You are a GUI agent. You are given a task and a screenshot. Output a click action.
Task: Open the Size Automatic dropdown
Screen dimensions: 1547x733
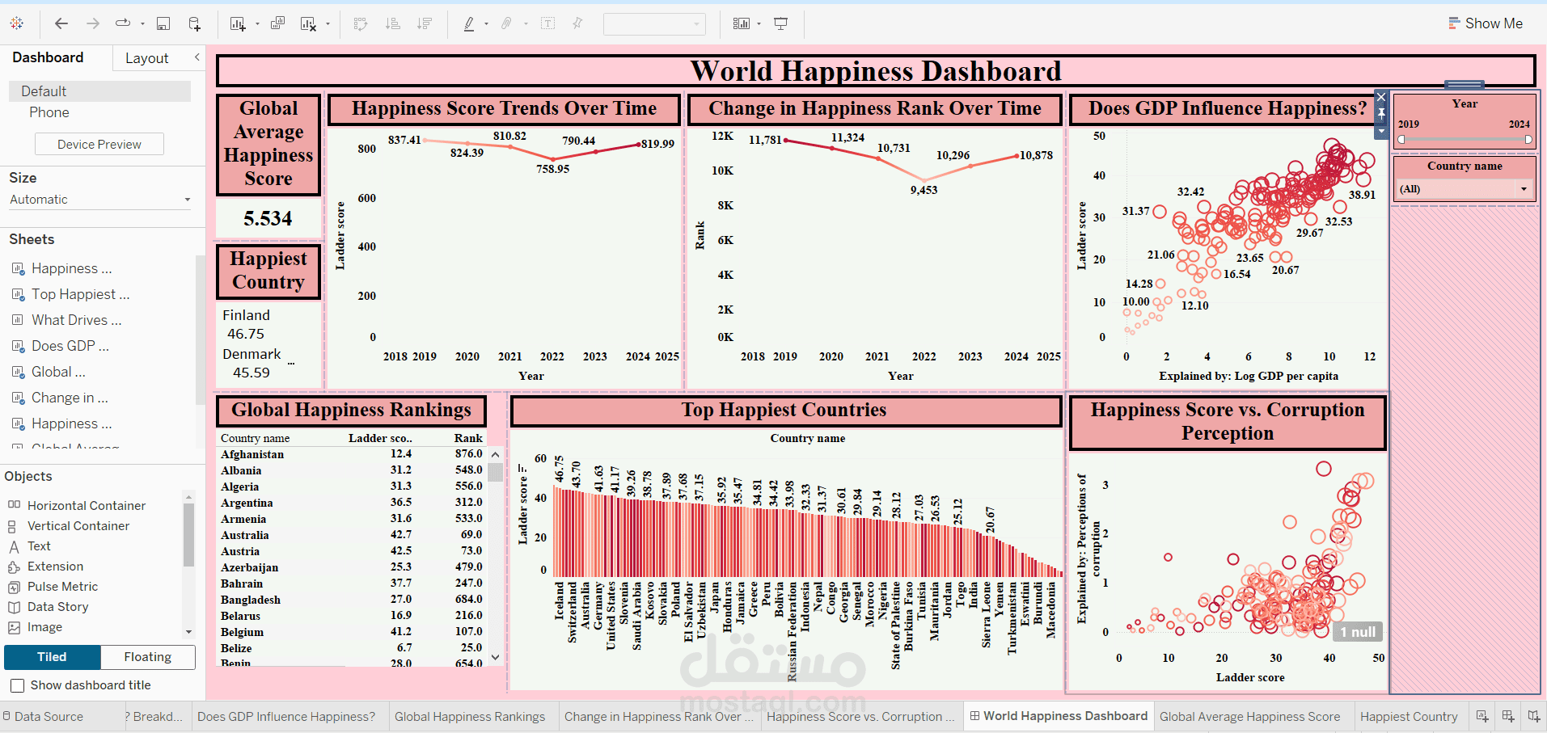pyautogui.click(x=100, y=200)
